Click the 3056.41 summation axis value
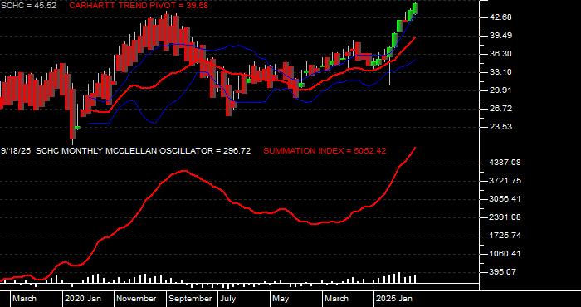Viewport: 581px width, 307px height. pos(505,199)
